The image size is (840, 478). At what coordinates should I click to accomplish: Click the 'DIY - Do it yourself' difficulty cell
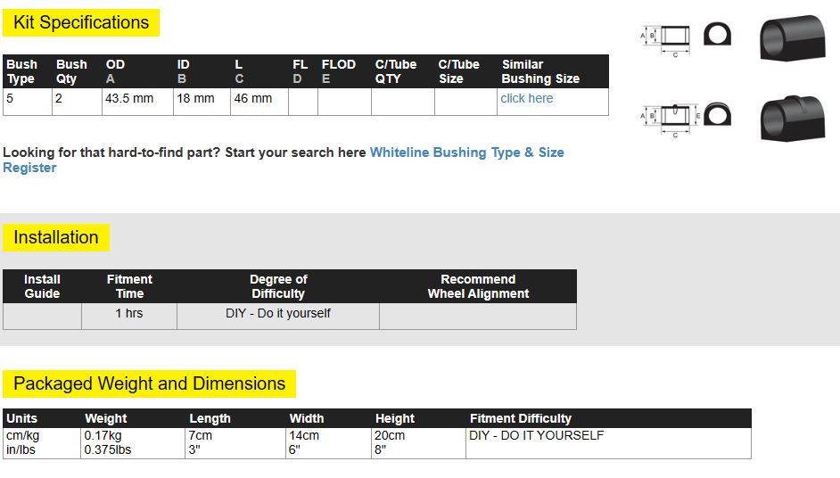[x=278, y=314]
